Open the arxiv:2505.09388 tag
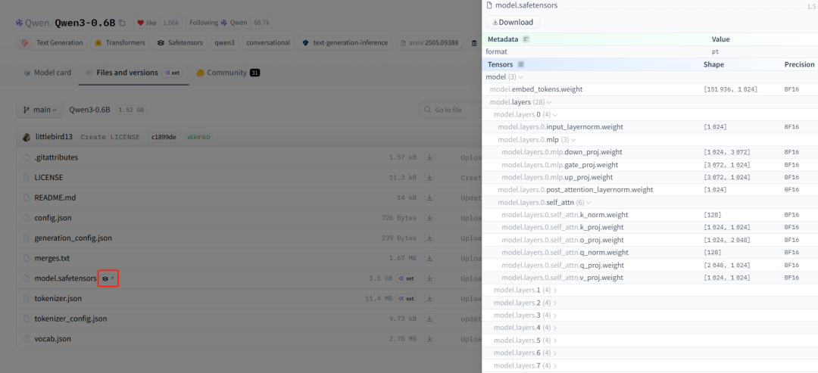 [x=430, y=42]
